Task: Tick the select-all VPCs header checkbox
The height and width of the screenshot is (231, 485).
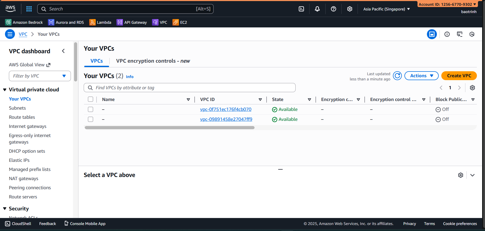Action: tap(91, 99)
